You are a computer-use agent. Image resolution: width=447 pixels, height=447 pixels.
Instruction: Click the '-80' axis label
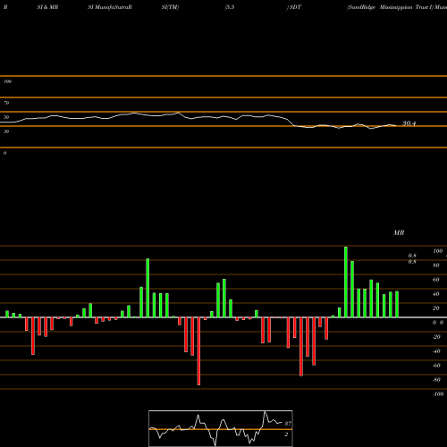pos(436,380)
